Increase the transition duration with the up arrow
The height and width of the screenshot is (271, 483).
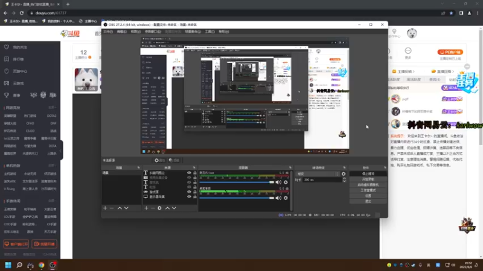pyautogui.click(x=344, y=178)
